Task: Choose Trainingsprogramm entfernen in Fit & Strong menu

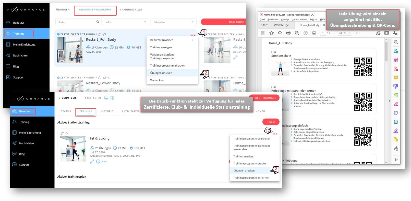Action: [x=255, y=178]
